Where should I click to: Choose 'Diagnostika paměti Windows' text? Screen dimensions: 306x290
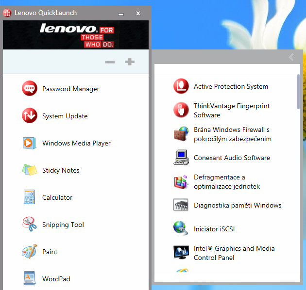tap(238, 205)
